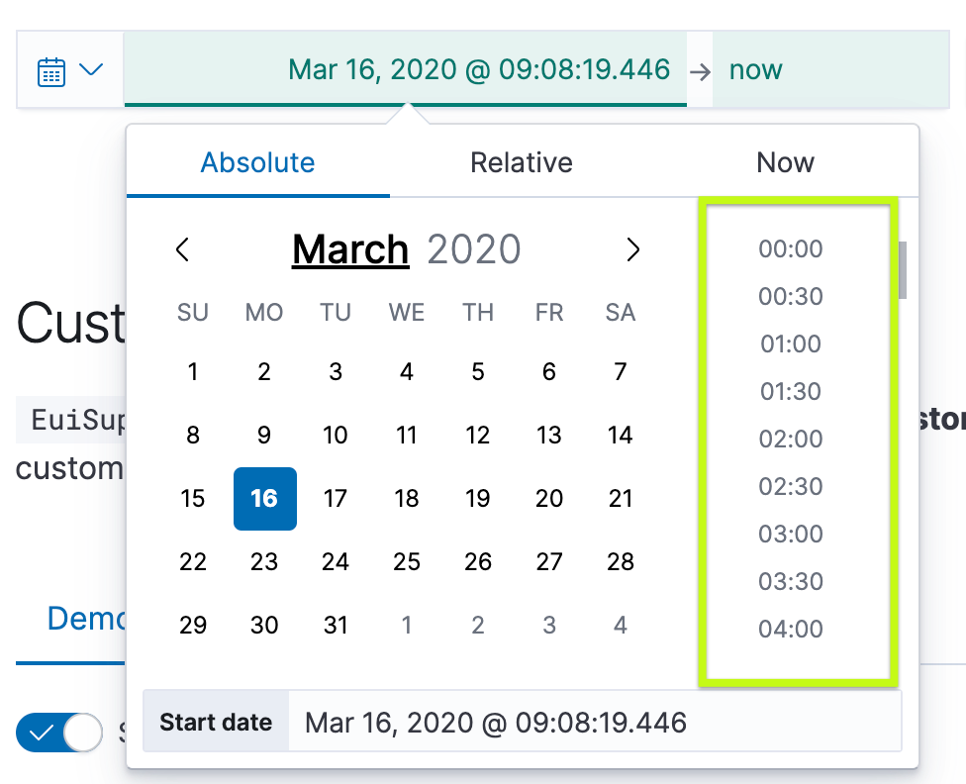Disable the checkmark toggle switch

click(58, 733)
